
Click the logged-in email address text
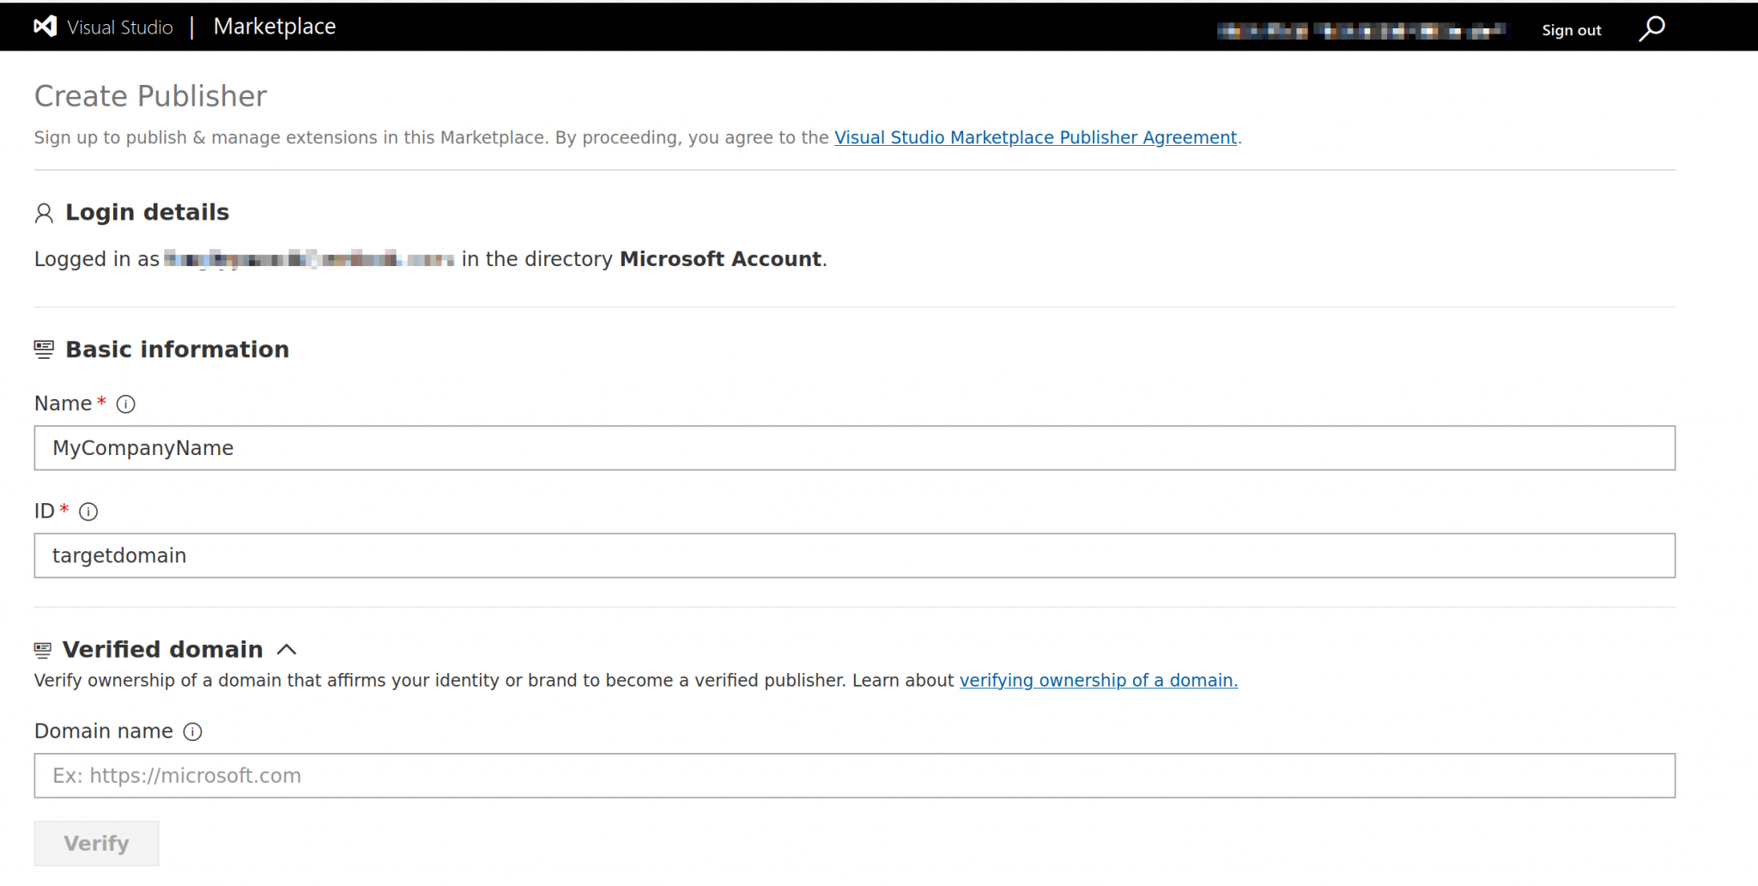[x=307, y=258]
